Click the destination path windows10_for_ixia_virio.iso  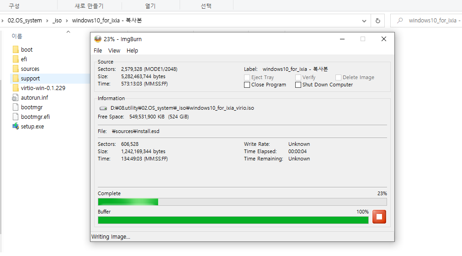[x=182, y=108]
